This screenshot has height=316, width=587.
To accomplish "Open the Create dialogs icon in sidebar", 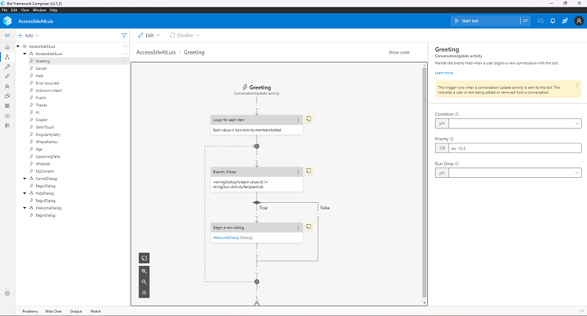I will (7, 57).
